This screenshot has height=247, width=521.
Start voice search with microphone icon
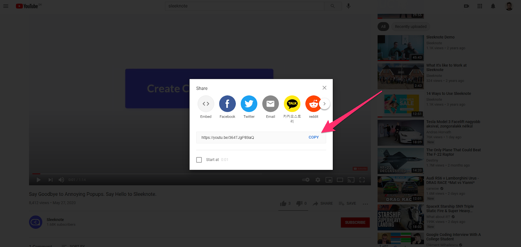point(348,6)
